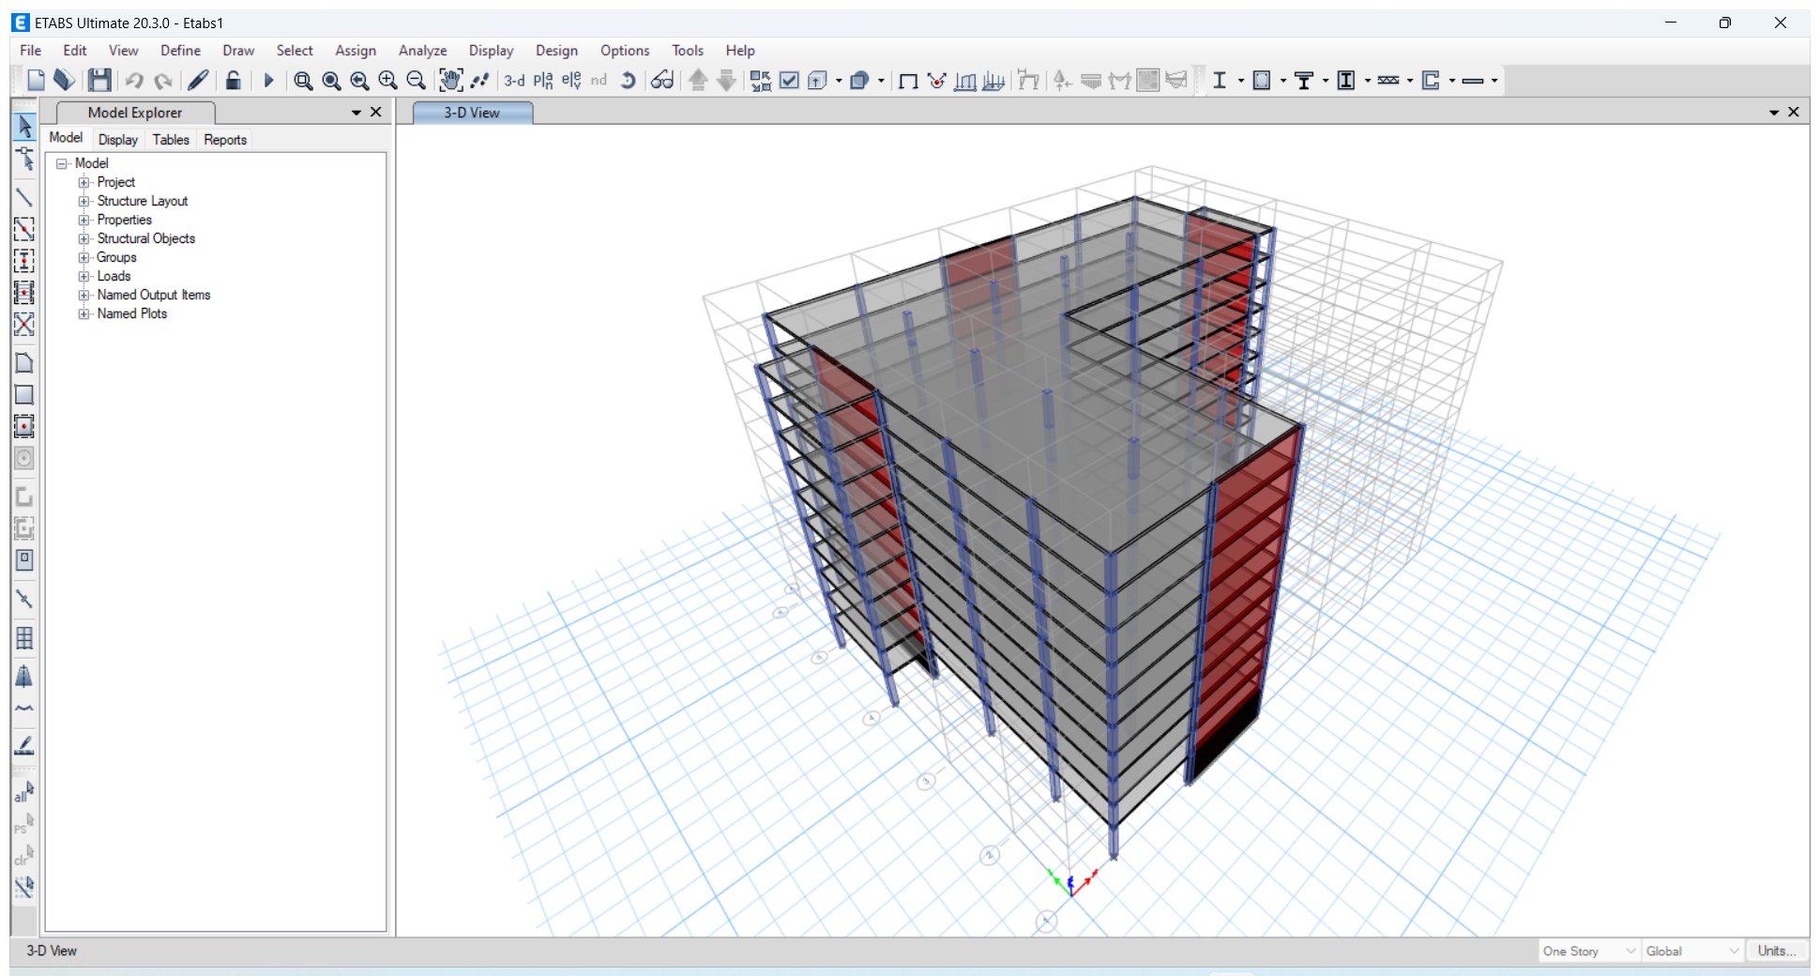Open the concrete frame design dropdown arrow
Image resolution: width=1820 pixels, height=976 pixels.
[x=1283, y=81]
